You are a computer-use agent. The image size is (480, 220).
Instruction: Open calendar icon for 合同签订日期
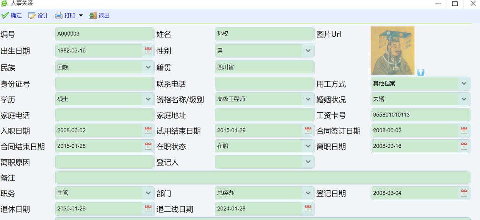(x=464, y=130)
